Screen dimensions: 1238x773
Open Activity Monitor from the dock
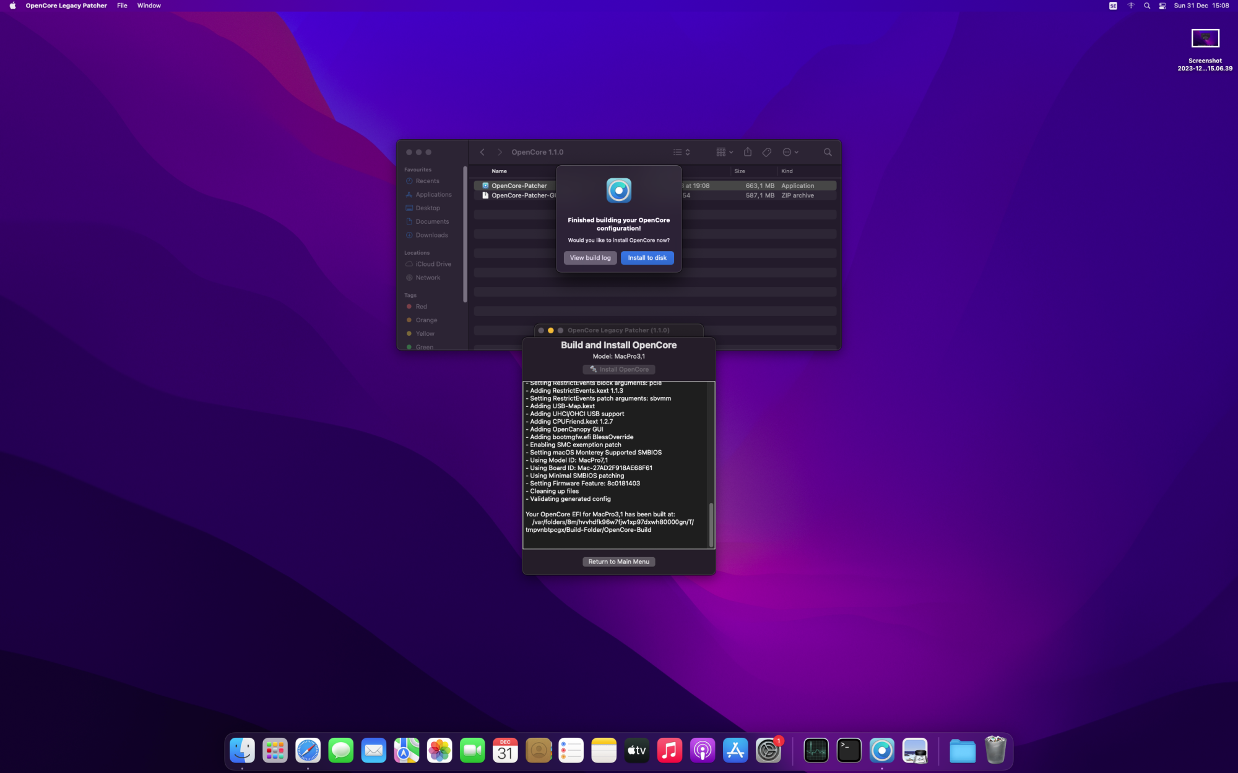[x=816, y=751]
